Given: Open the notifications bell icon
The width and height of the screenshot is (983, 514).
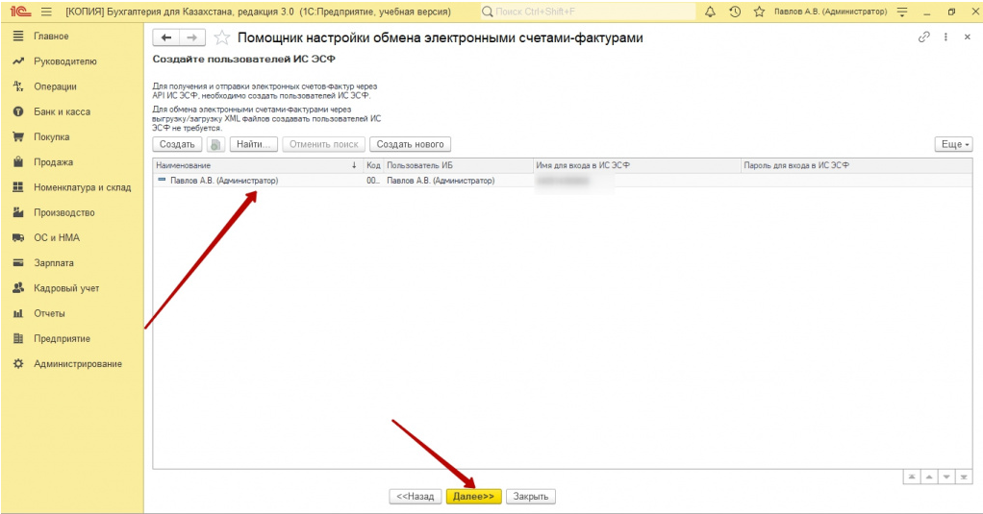Looking at the screenshot, I should [x=711, y=12].
